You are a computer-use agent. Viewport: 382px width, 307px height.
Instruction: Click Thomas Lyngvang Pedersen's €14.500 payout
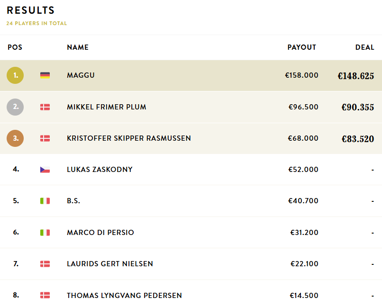(x=304, y=295)
